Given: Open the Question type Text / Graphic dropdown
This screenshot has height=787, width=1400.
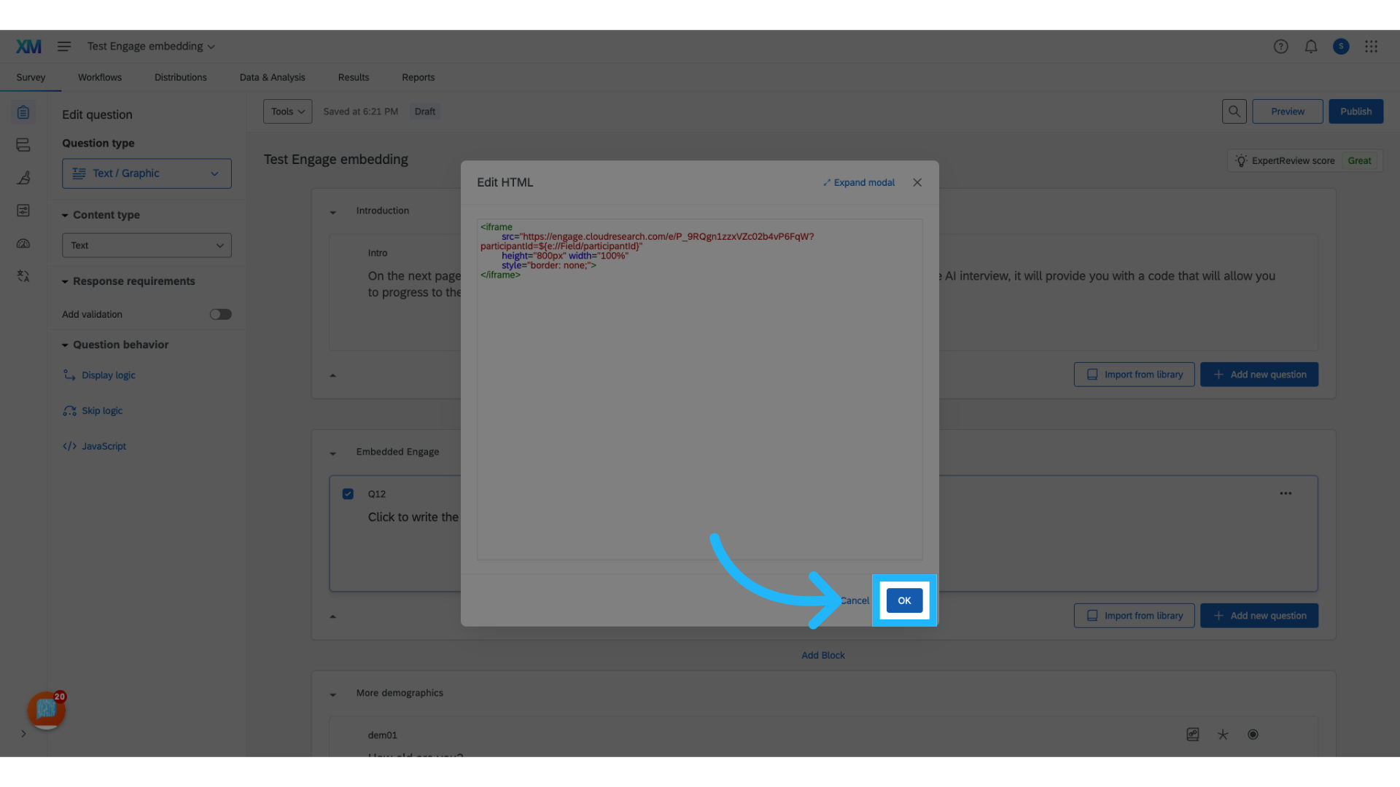Looking at the screenshot, I should [146, 173].
